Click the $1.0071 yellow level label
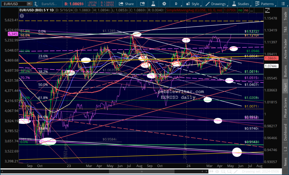The width and height of the screenshot is (289, 175). (x=252, y=106)
